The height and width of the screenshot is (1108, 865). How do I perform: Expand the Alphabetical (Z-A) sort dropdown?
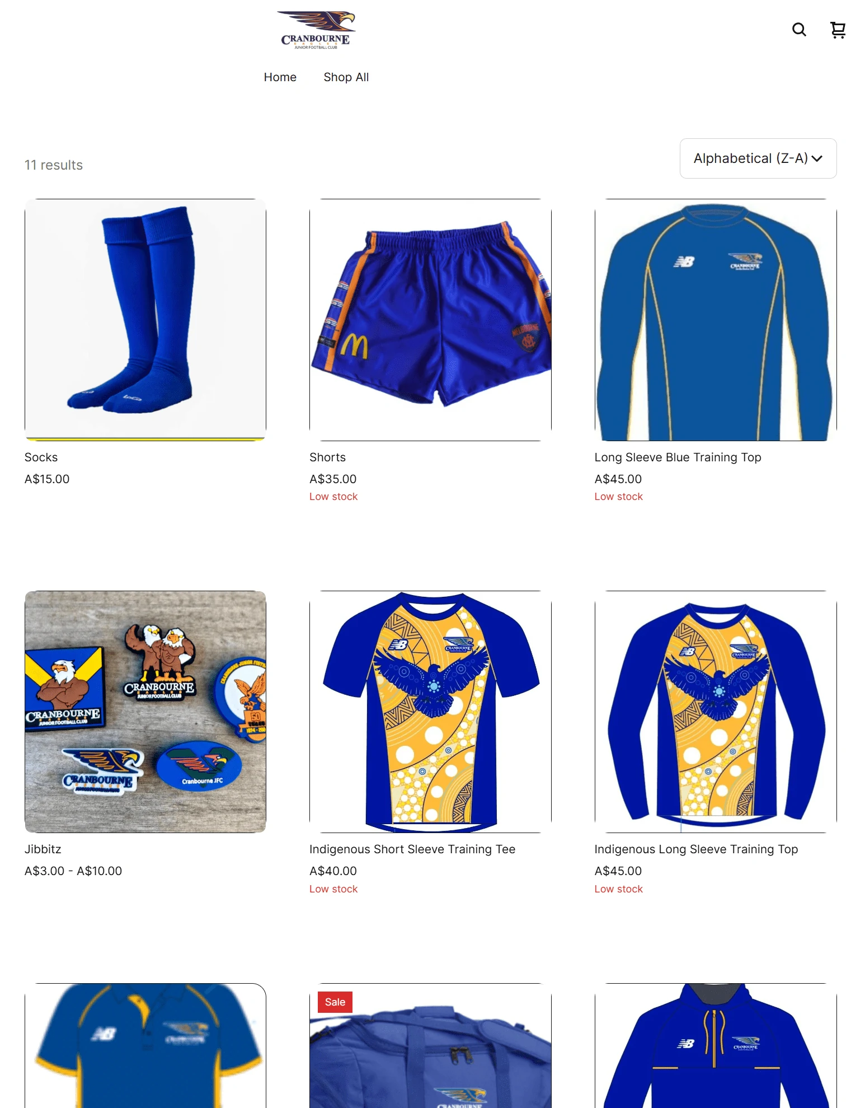[x=758, y=158]
